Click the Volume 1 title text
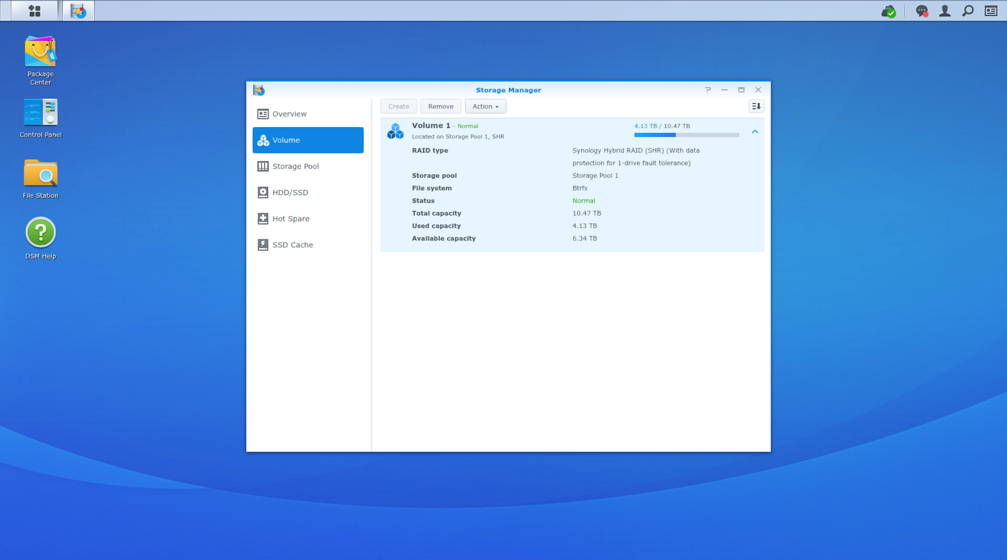The width and height of the screenshot is (1007, 560). click(x=431, y=126)
